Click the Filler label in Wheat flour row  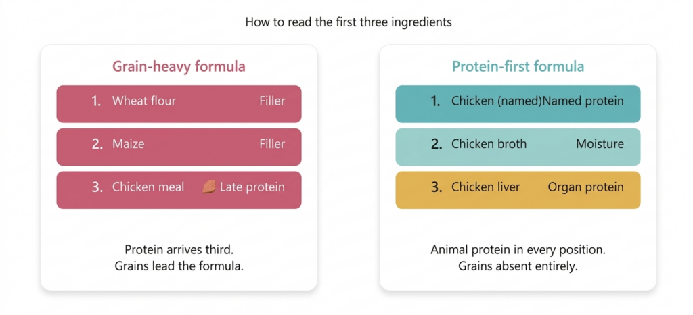point(272,101)
